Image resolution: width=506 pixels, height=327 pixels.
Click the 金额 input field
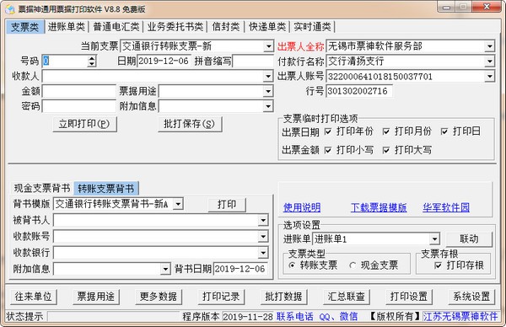(x=79, y=91)
